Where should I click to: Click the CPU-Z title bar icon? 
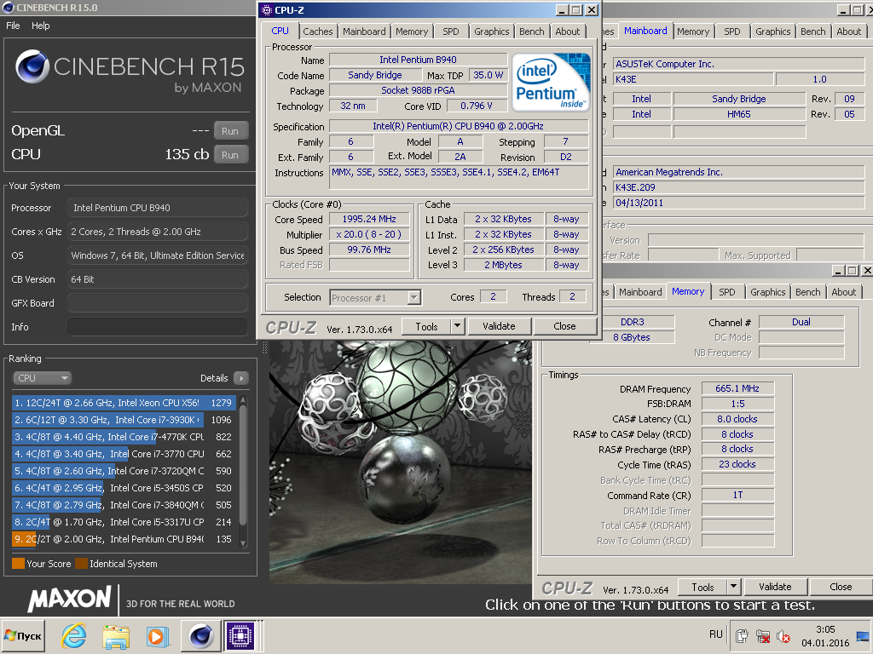pos(267,10)
